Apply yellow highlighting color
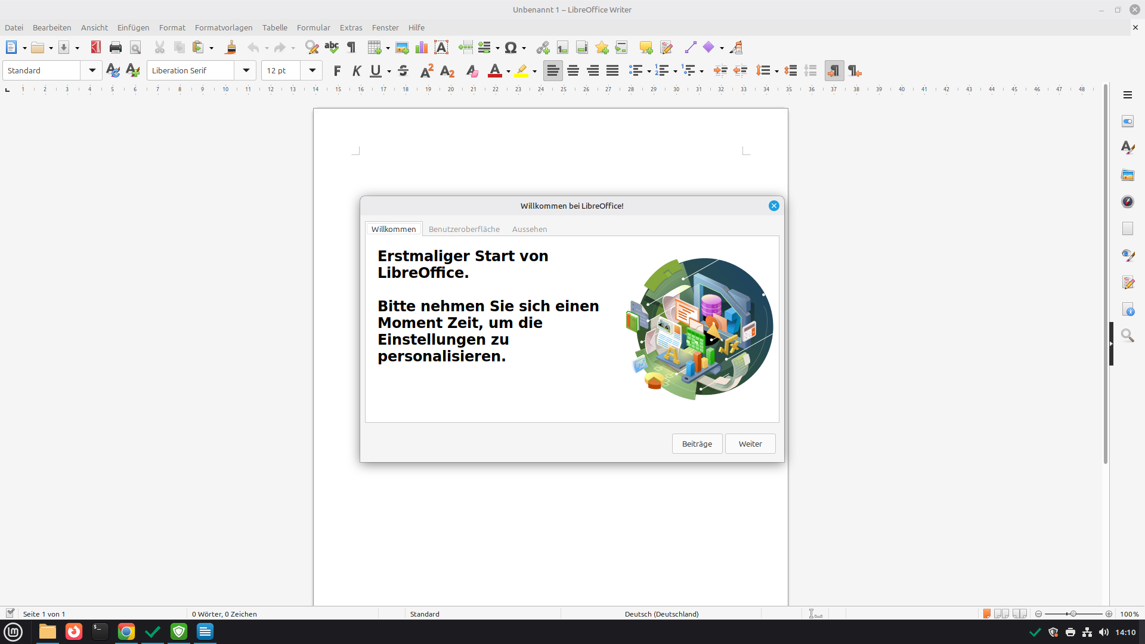Screen dimensions: 1145x644 (x=521, y=71)
